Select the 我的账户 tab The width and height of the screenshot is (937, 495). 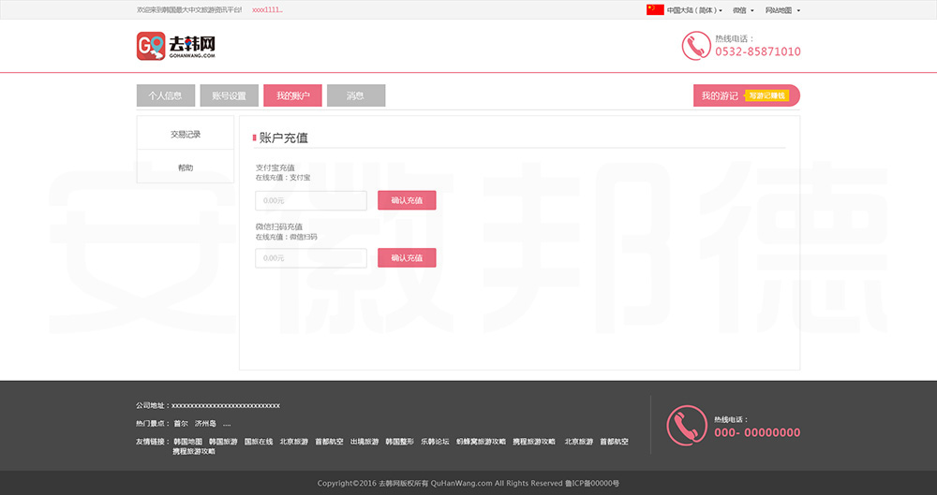[x=292, y=95]
